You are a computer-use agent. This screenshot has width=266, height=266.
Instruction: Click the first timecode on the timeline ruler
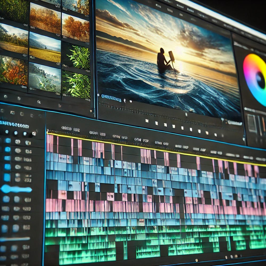click(70, 129)
